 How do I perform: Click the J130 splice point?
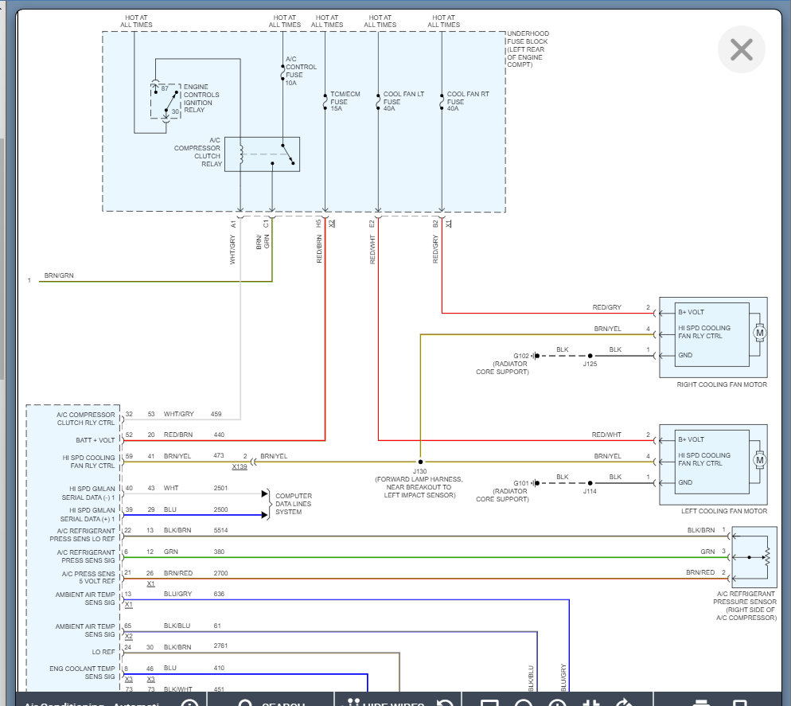[x=420, y=462]
